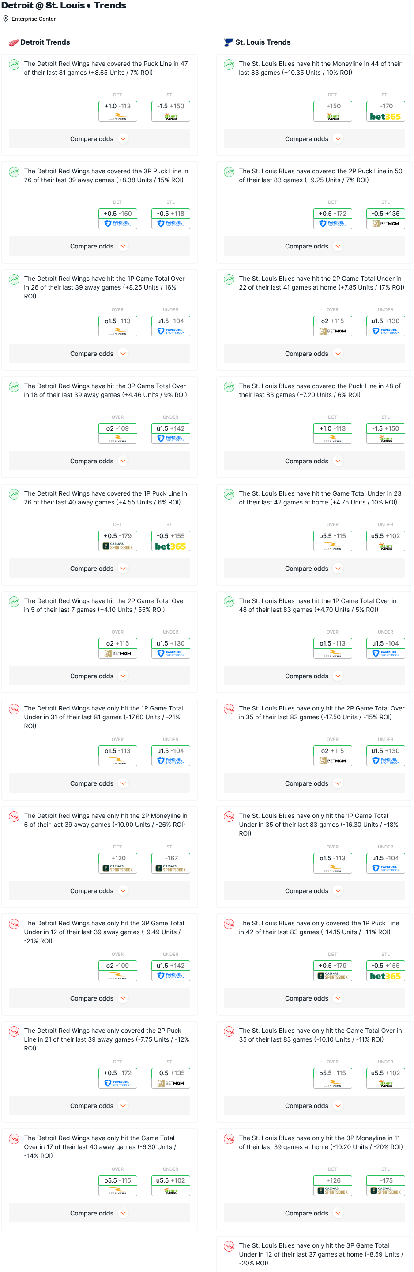Select u1.5 +142 under in Detroit 3P Total Over card

point(170,428)
